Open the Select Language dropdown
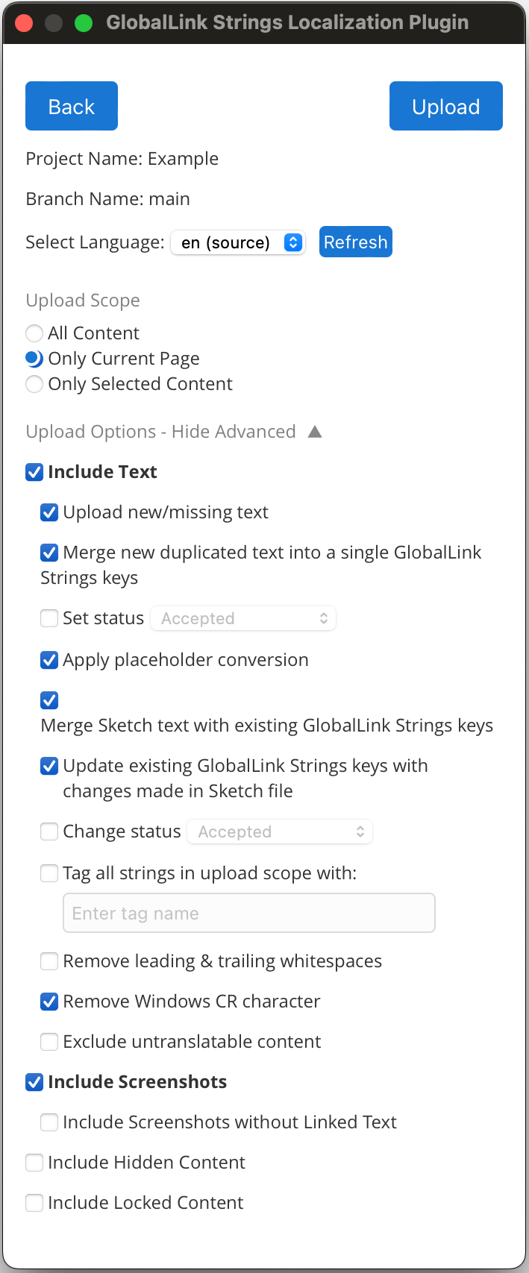This screenshot has height=1273, width=529. 238,243
